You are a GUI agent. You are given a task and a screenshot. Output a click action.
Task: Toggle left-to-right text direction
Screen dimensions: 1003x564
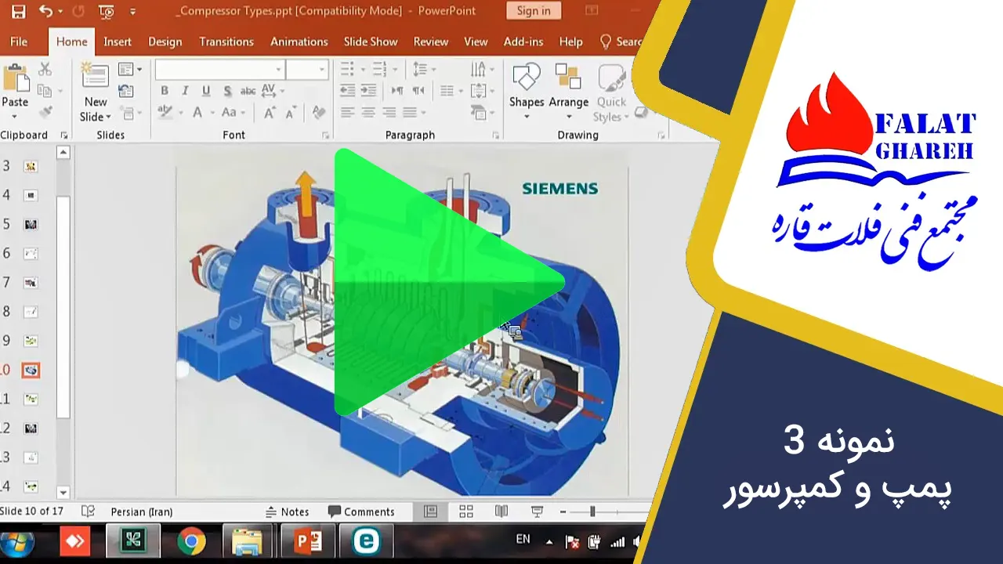pyautogui.click(x=397, y=91)
